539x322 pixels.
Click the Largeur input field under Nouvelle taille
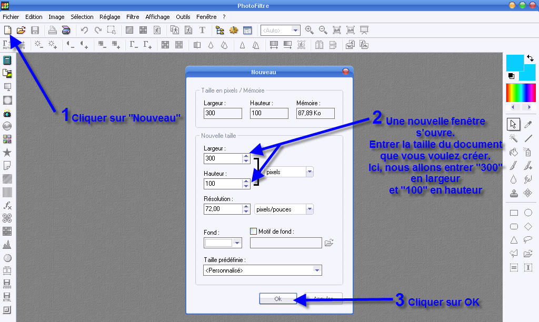click(222, 158)
